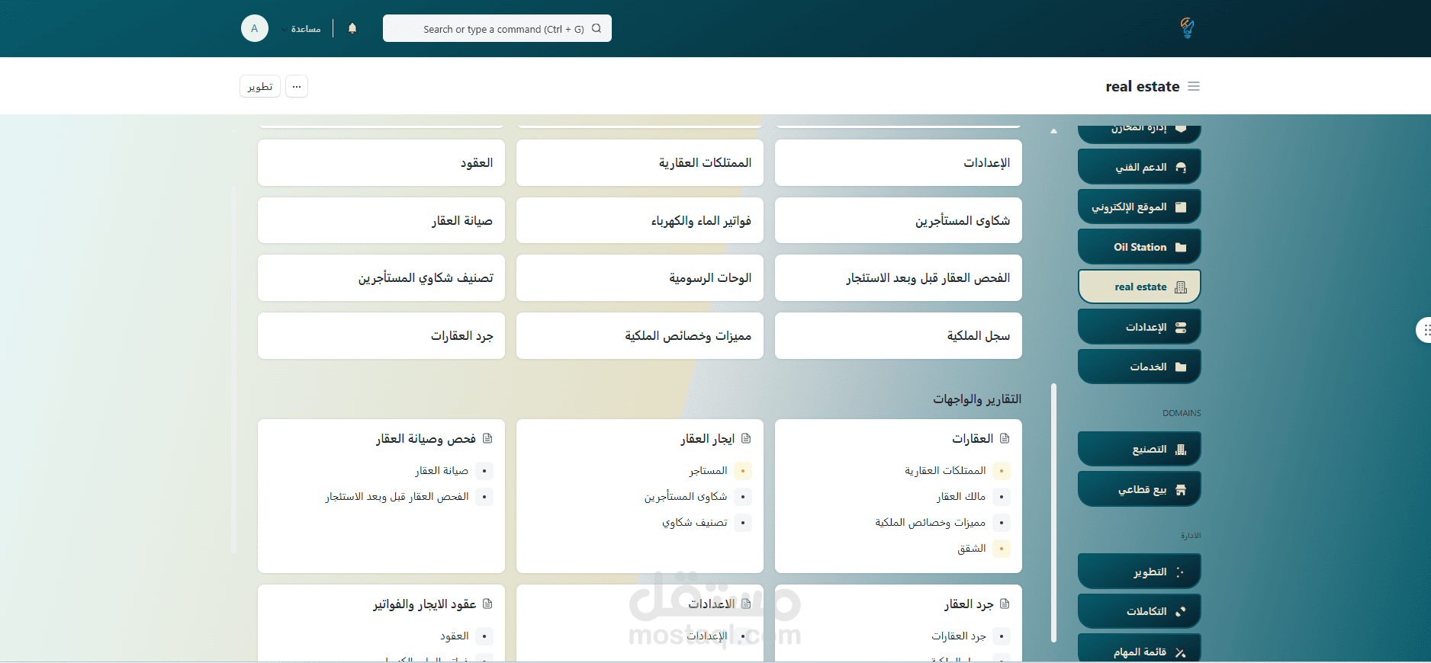Open الموقع الإلكتروني workspace in sidebar
Image resolution: width=1431 pixels, height=663 pixels.
(1139, 207)
